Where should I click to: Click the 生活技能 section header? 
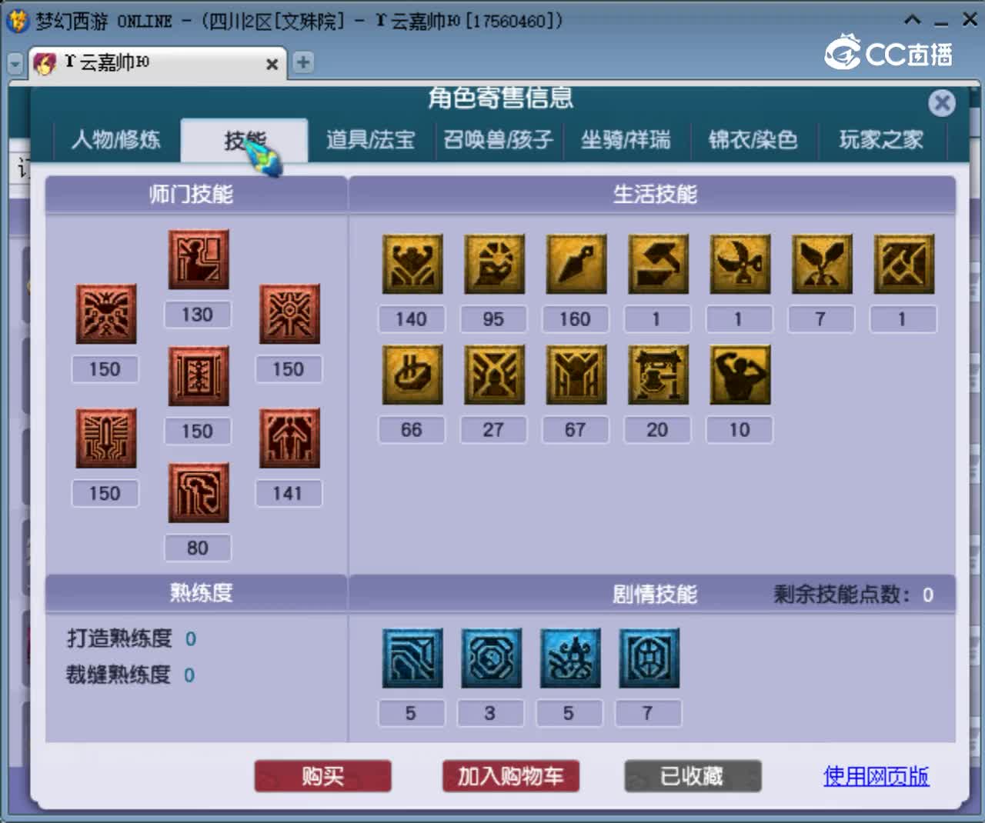(x=655, y=194)
